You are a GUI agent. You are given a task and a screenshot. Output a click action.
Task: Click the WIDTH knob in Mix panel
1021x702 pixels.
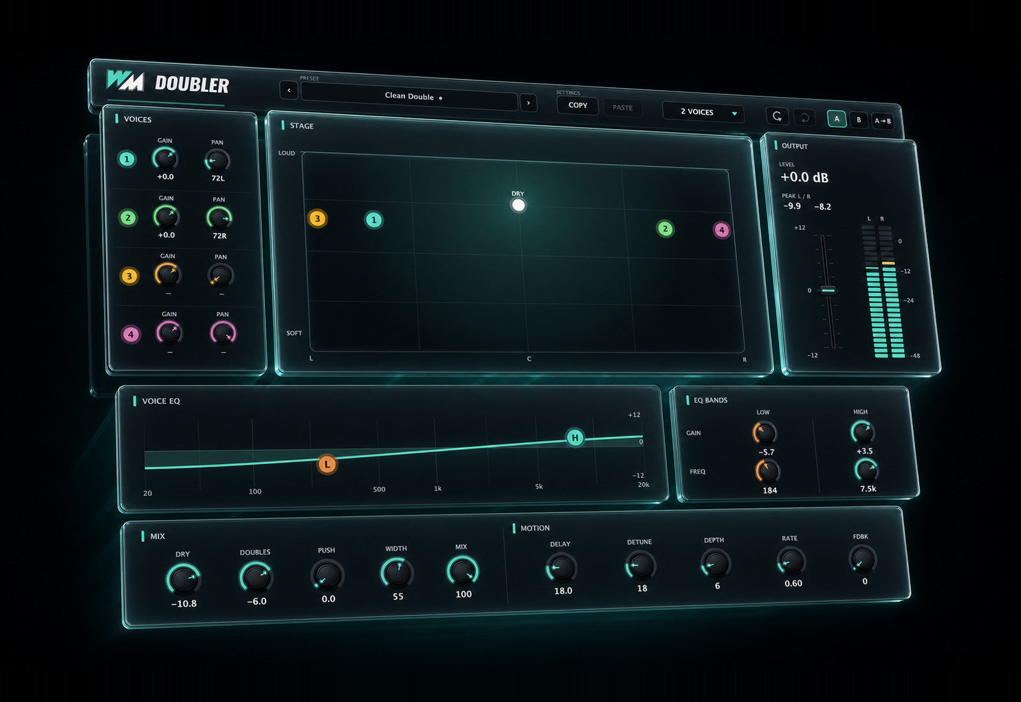coord(397,572)
